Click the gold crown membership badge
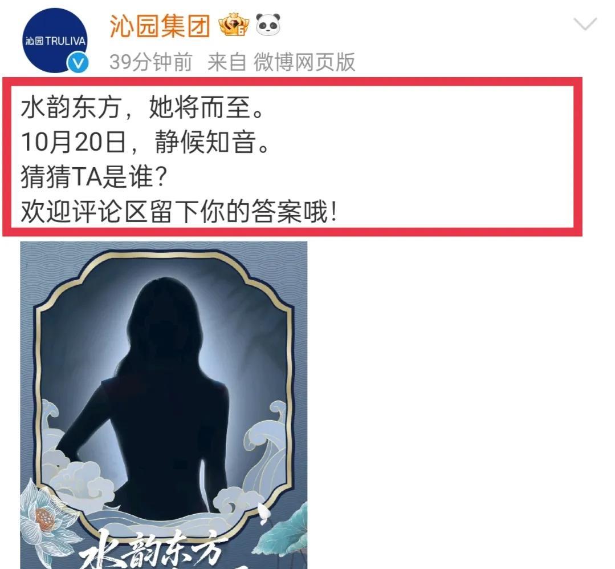This screenshot has width=615, height=569. click(234, 26)
